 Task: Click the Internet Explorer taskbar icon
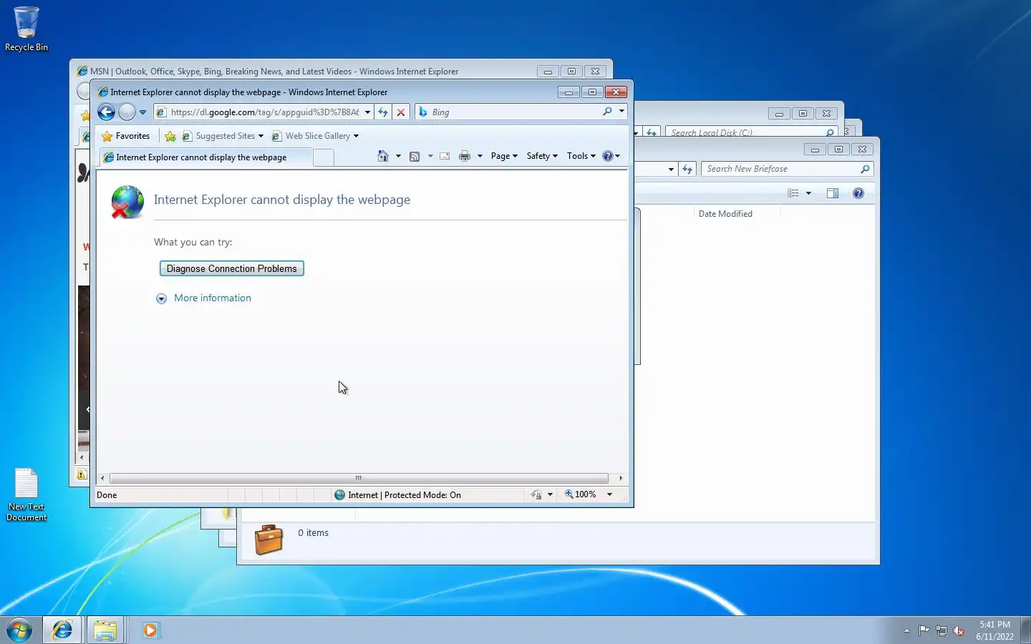coord(62,630)
